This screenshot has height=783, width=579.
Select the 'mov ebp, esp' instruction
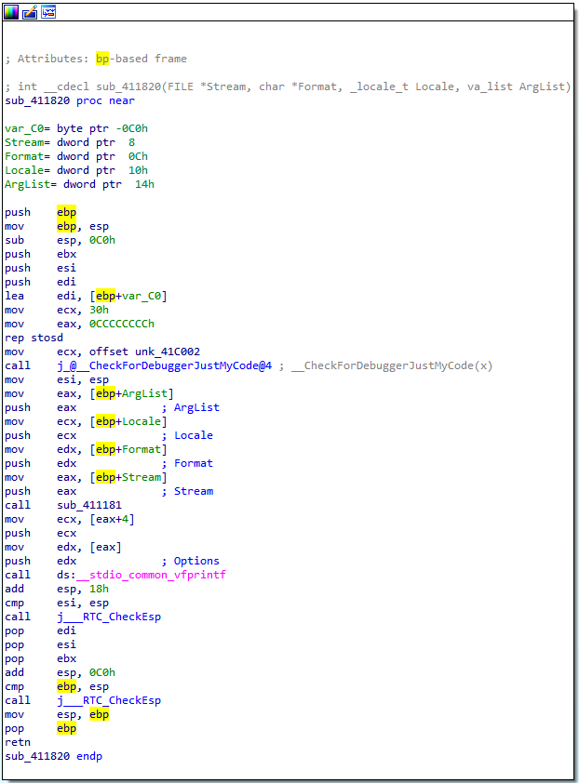(57, 226)
